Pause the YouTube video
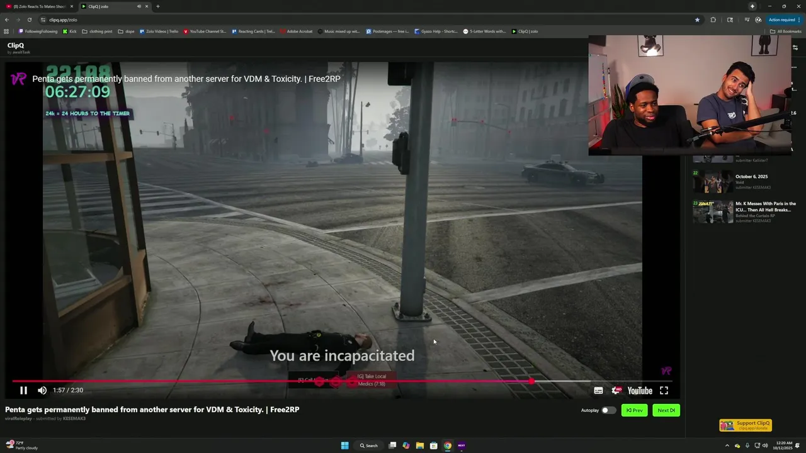 coord(23,390)
